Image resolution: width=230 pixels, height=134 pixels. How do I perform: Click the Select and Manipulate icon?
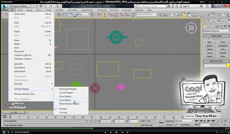coord(99,15)
